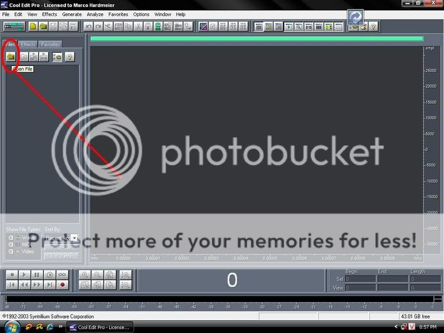Click the Internet Explorer quick launch icon
The width and height of the screenshot is (444, 333).
click(50, 327)
